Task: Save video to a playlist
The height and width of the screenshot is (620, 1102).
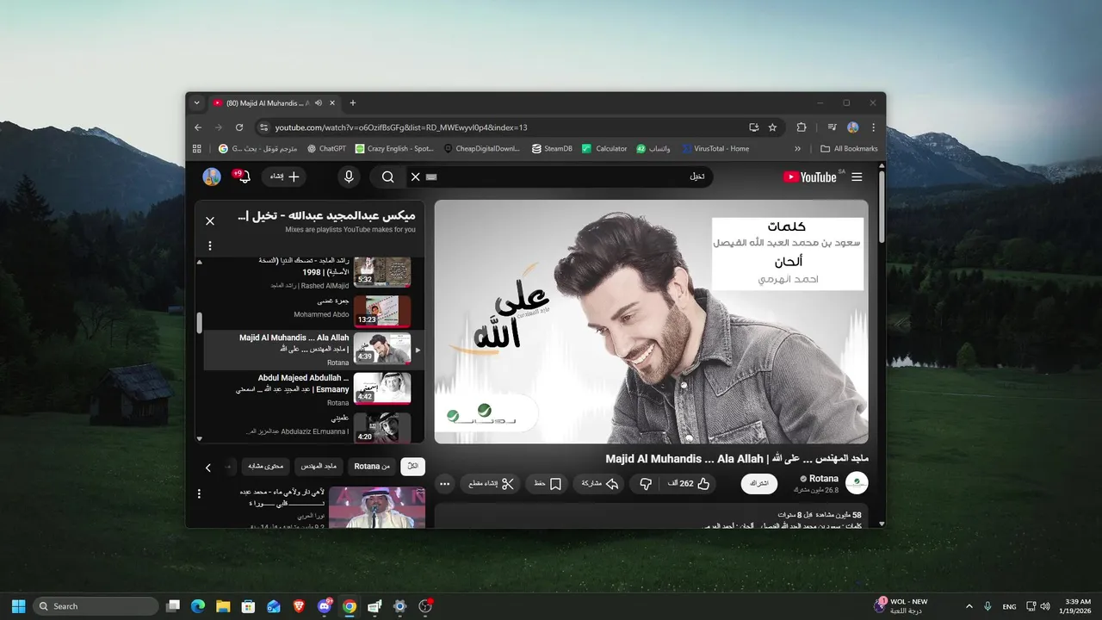Action: (x=547, y=484)
